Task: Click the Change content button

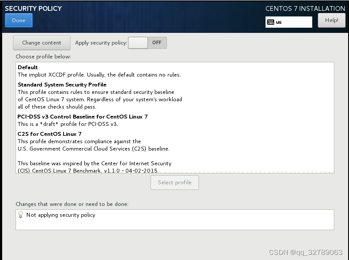Action: (42, 43)
